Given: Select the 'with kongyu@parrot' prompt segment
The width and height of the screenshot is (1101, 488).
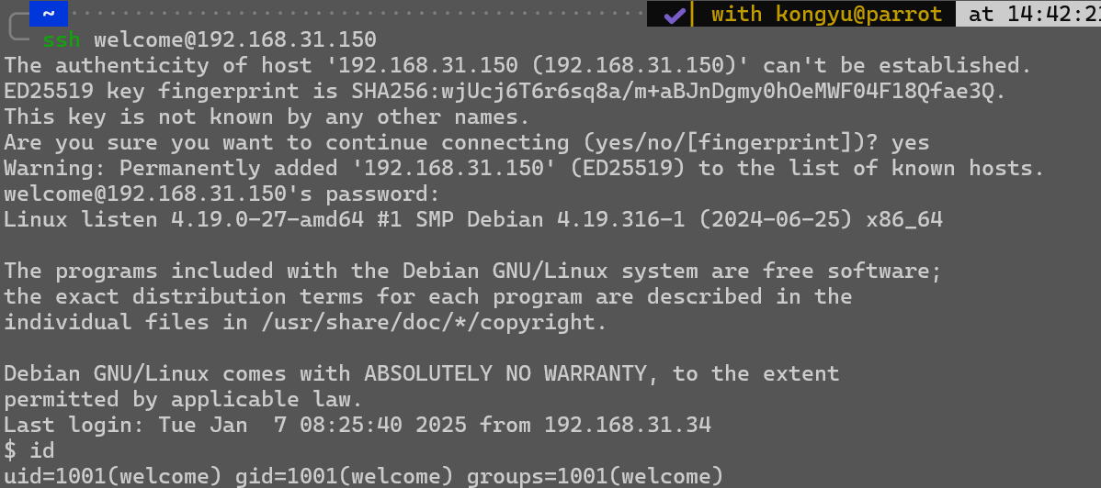Looking at the screenshot, I should [x=826, y=14].
